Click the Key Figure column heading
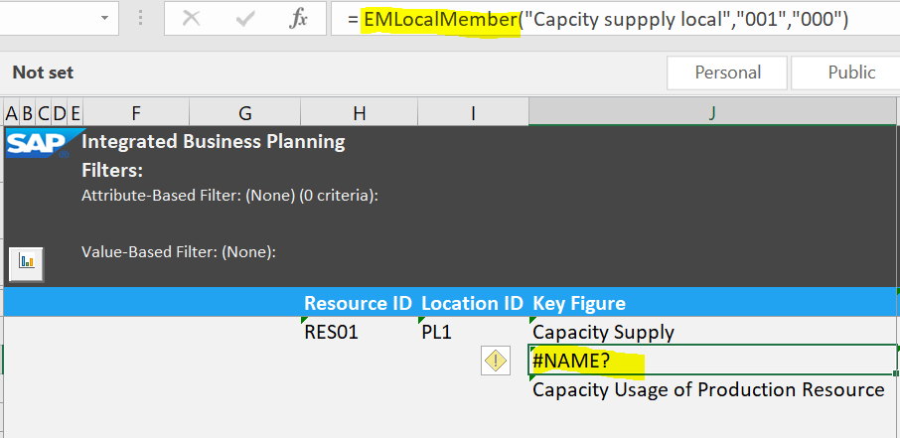The height and width of the screenshot is (438, 900). click(579, 303)
